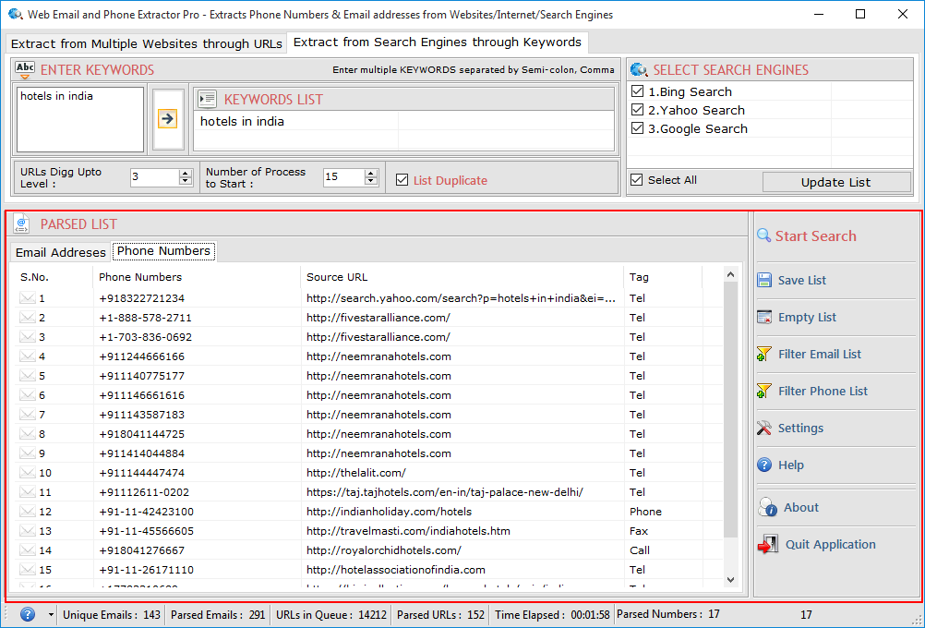Screen dimensions: 925x628
Task: Uncheck the Bing Search checkbox
Action: pos(637,91)
